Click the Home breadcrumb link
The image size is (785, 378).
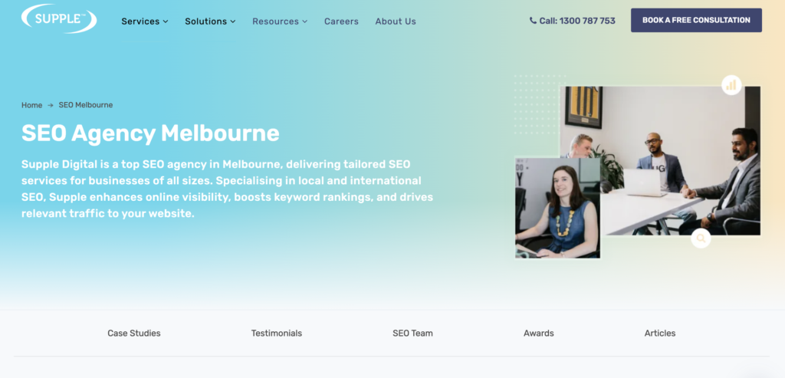pyautogui.click(x=31, y=105)
